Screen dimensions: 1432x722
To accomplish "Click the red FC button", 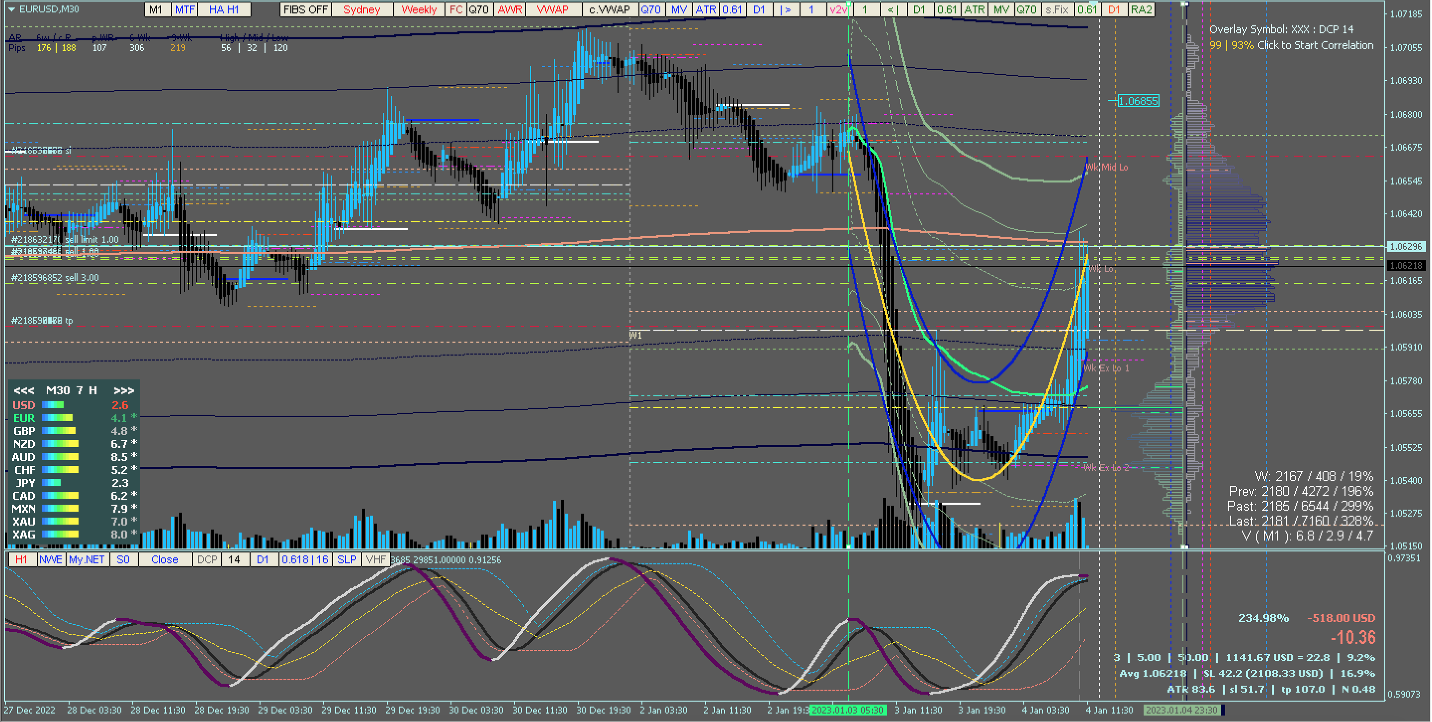I will click(456, 9).
